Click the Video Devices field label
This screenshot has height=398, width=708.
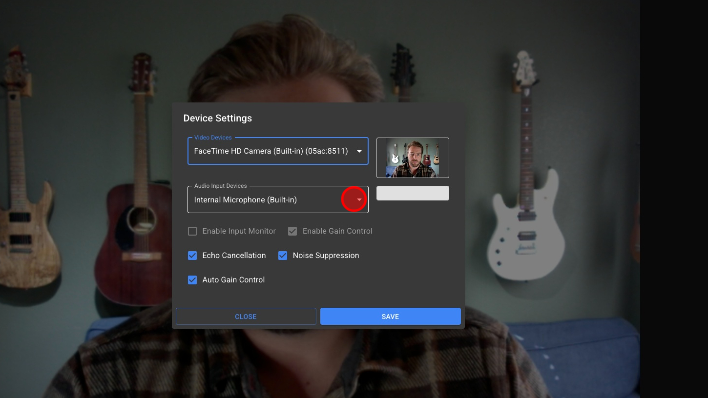tap(213, 138)
